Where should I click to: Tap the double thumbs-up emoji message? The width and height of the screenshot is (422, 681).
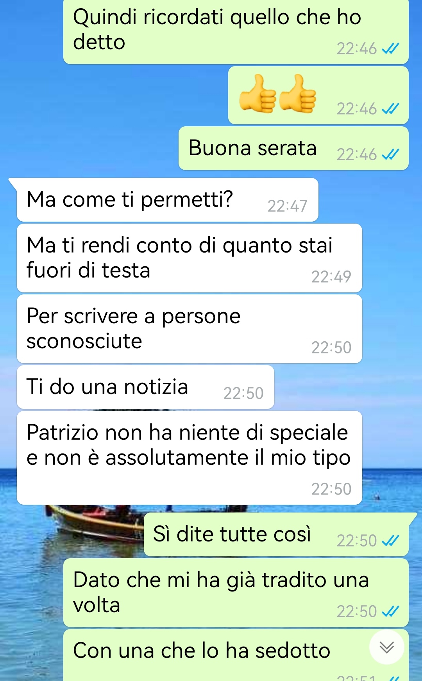318,95
